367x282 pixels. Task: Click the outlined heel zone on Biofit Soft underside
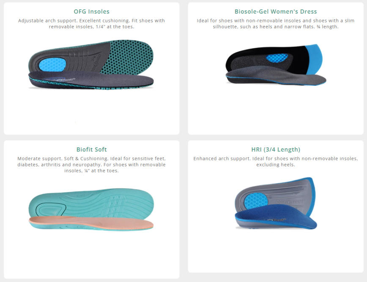pyautogui.click(x=51, y=209)
